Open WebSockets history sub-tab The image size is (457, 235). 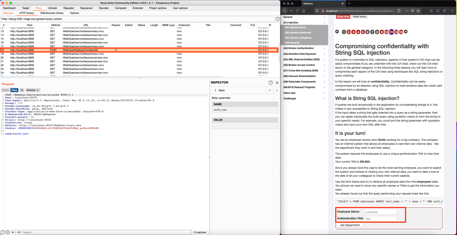pos(52,13)
